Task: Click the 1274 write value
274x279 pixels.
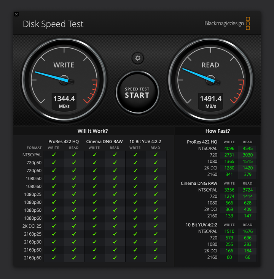Action: coord(229,196)
